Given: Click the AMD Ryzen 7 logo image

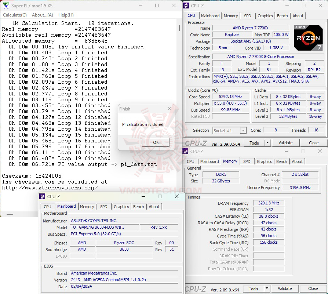Looking at the screenshot, I should coord(308,38).
